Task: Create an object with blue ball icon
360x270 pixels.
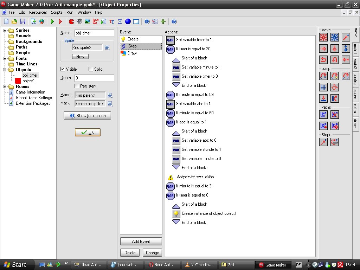Action: pyautogui.click(x=128, y=21)
